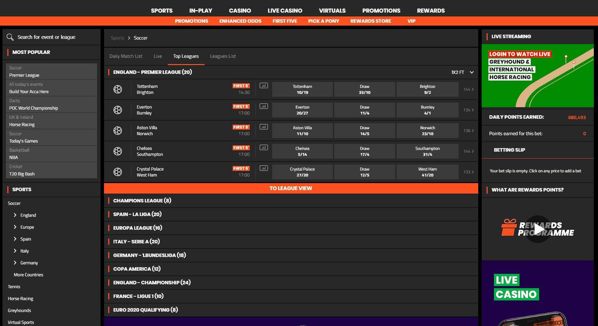Open 133 more markets for Crystal Palace match

coord(468,172)
